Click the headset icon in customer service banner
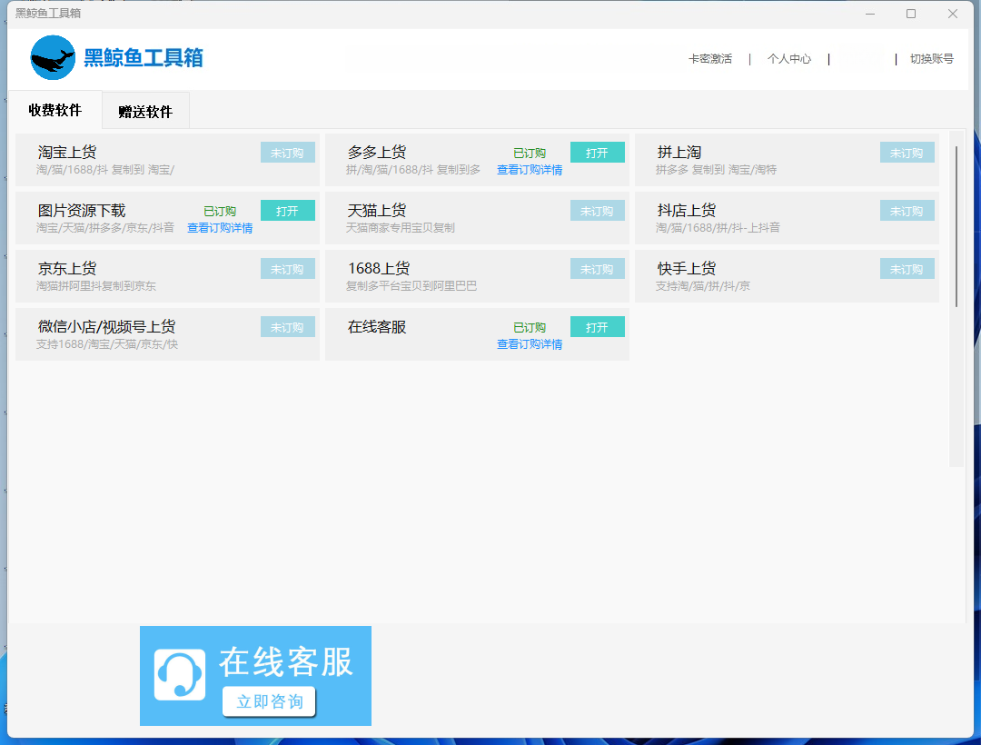 [179, 674]
